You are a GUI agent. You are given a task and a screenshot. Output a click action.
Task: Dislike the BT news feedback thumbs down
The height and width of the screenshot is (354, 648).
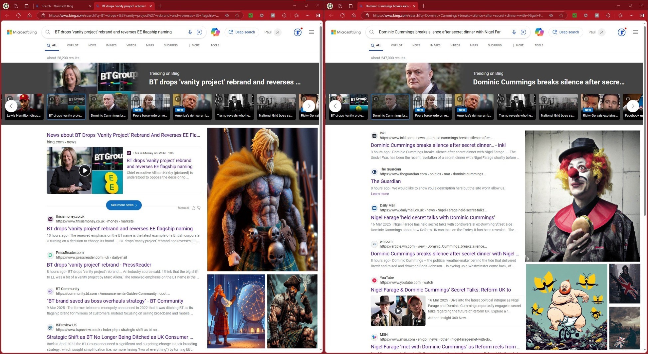click(x=199, y=208)
